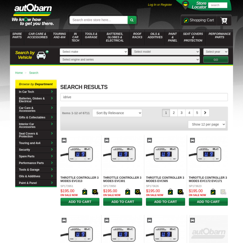Click the Shopping Cart icon in the header
The width and height of the screenshot is (243, 243).
pyautogui.click(x=224, y=20)
